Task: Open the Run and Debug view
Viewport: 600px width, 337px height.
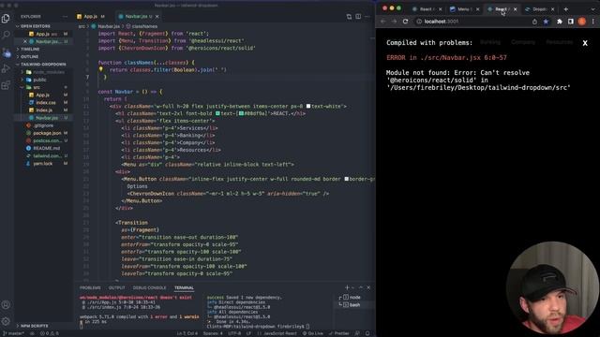Action: [x=6, y=68]
